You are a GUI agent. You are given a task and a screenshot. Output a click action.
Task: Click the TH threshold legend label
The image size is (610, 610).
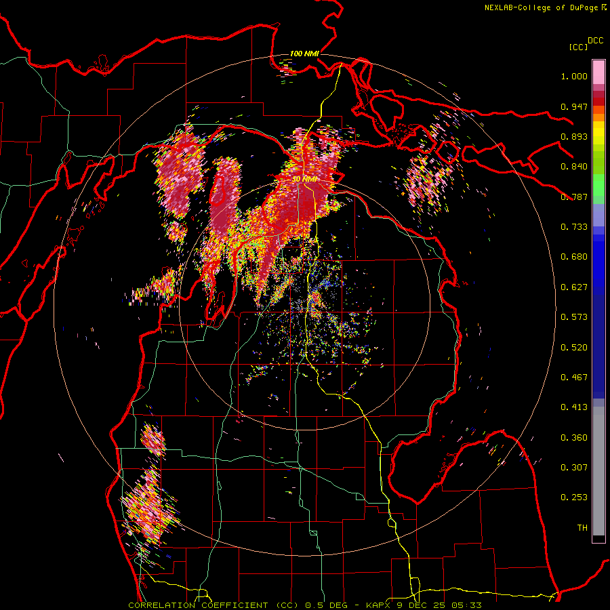(582, 528)
